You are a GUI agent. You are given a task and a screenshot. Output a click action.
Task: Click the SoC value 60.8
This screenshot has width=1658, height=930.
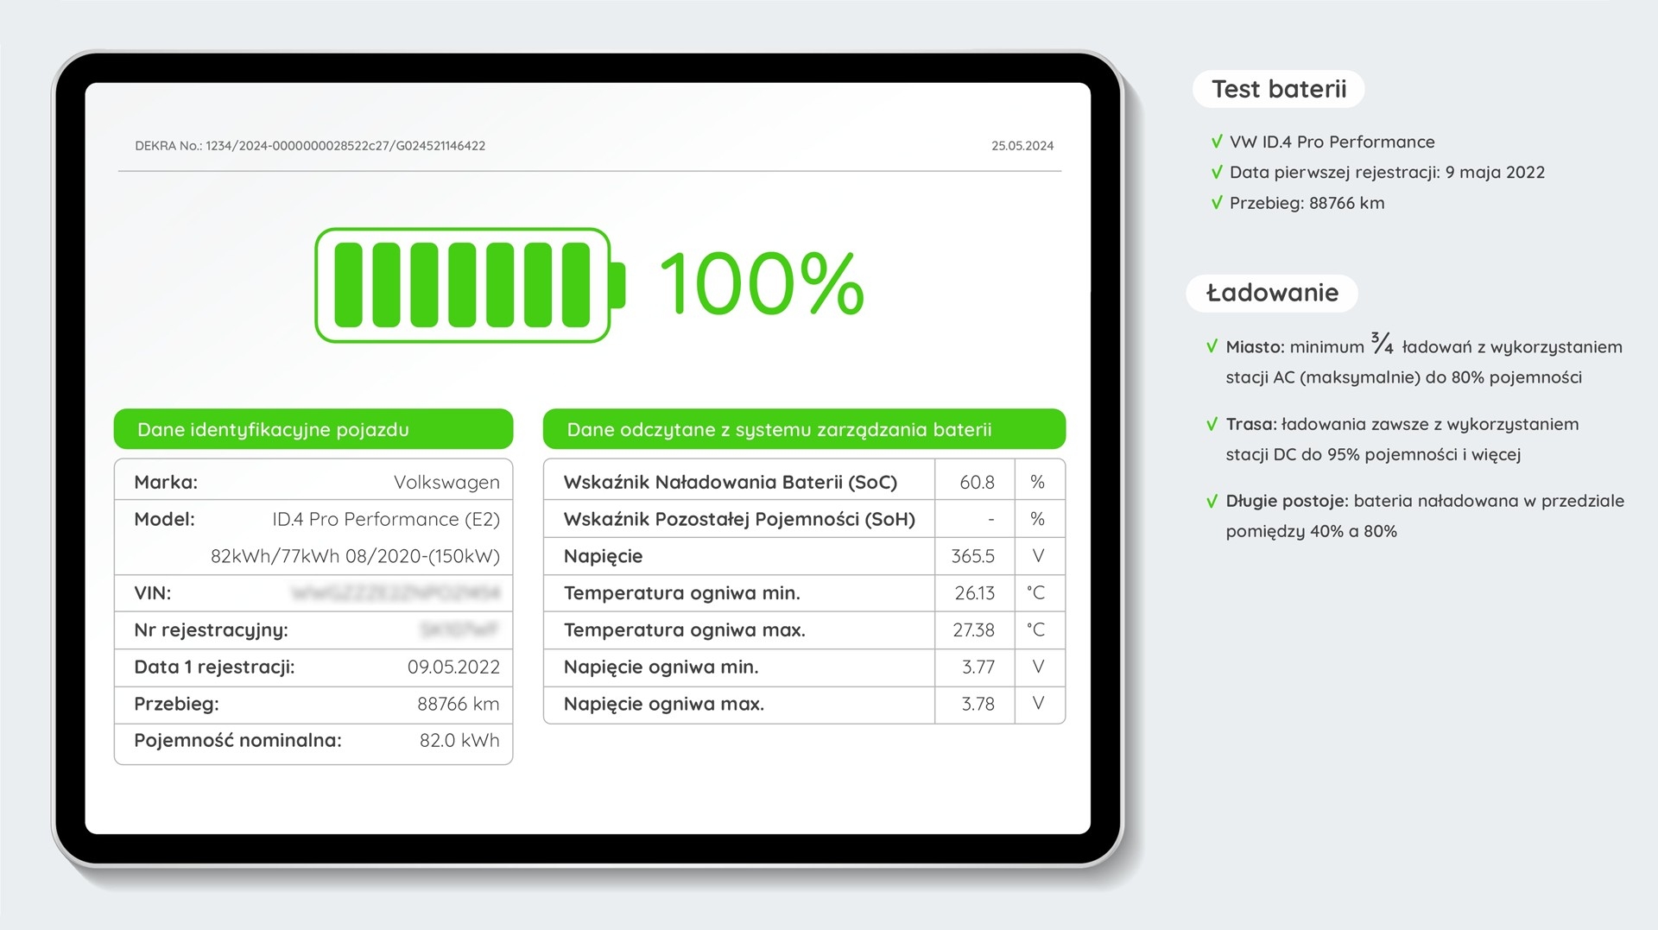(977, 482)
